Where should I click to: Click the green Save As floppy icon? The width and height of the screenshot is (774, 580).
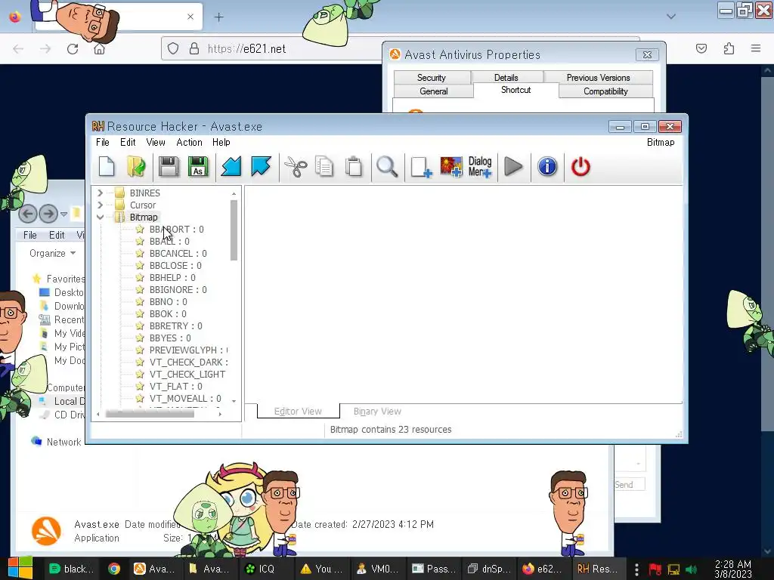point(198,167)
